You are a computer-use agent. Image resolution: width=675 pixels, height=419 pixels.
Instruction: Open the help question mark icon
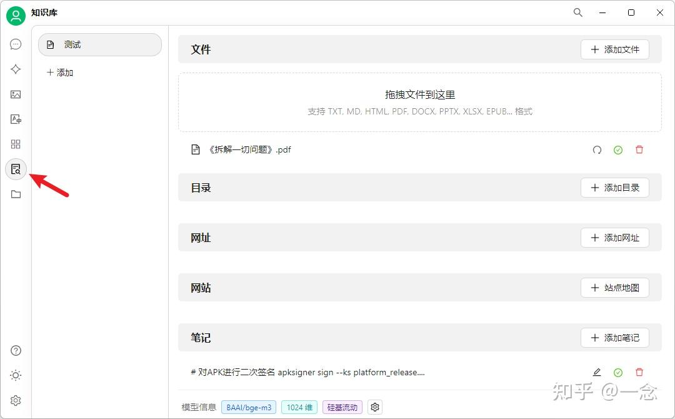pyautogui.click(x=16, y=351)
